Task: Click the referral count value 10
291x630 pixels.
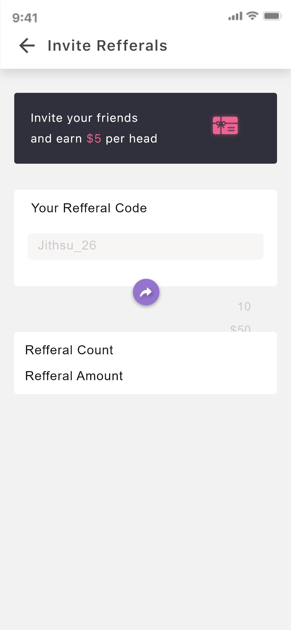Action: (244, 306)
